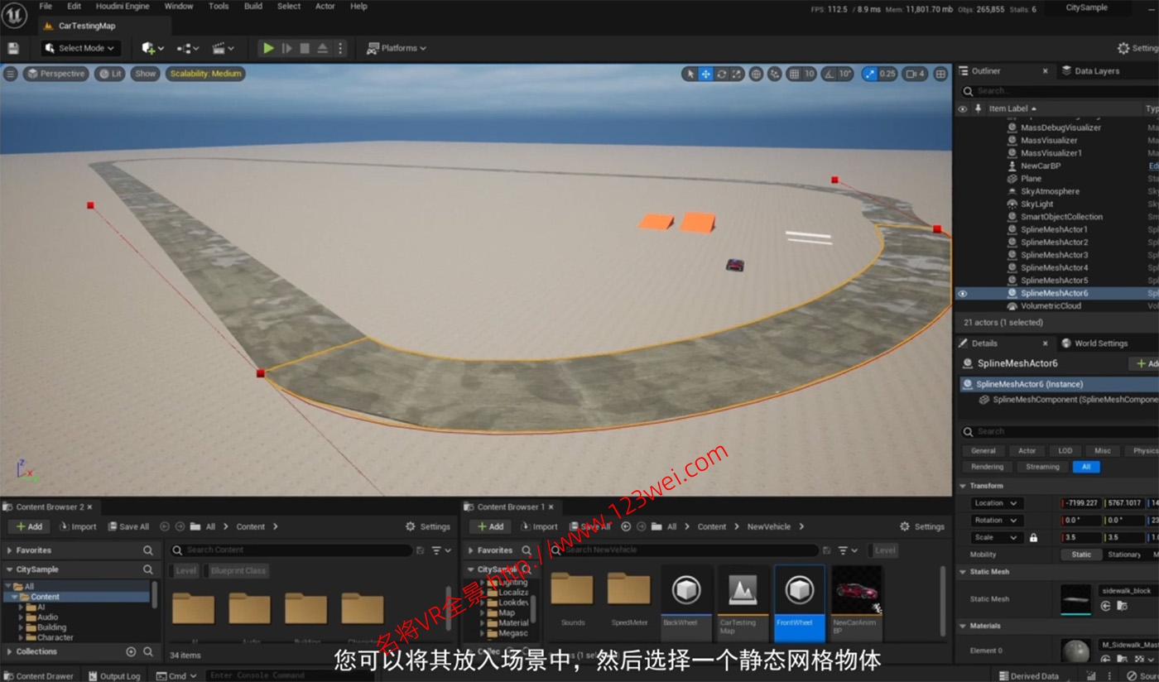
Task: Toggle the Scale lock padlock in Transform
Action: click(x=1033, y=536)
